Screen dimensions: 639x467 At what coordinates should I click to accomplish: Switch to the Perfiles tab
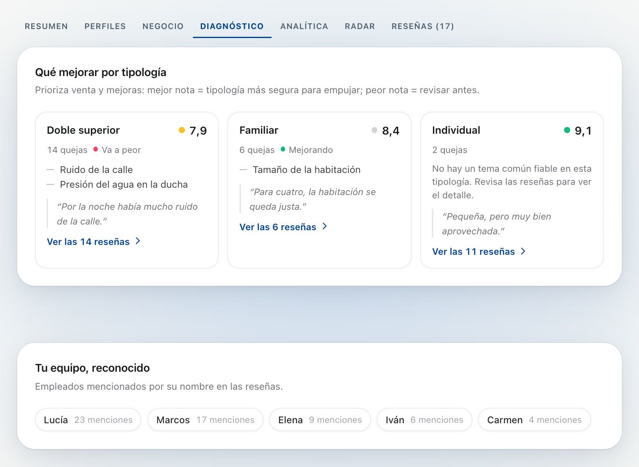tap(105, 26)
